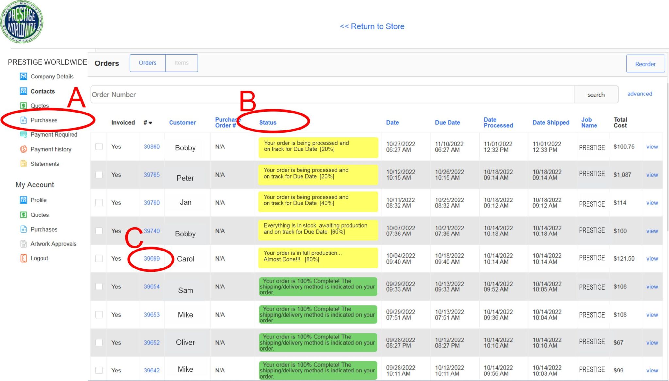
Task: Click the Prestige Worldwide logo
Action: pyautogui.click(x=22, y=22)
